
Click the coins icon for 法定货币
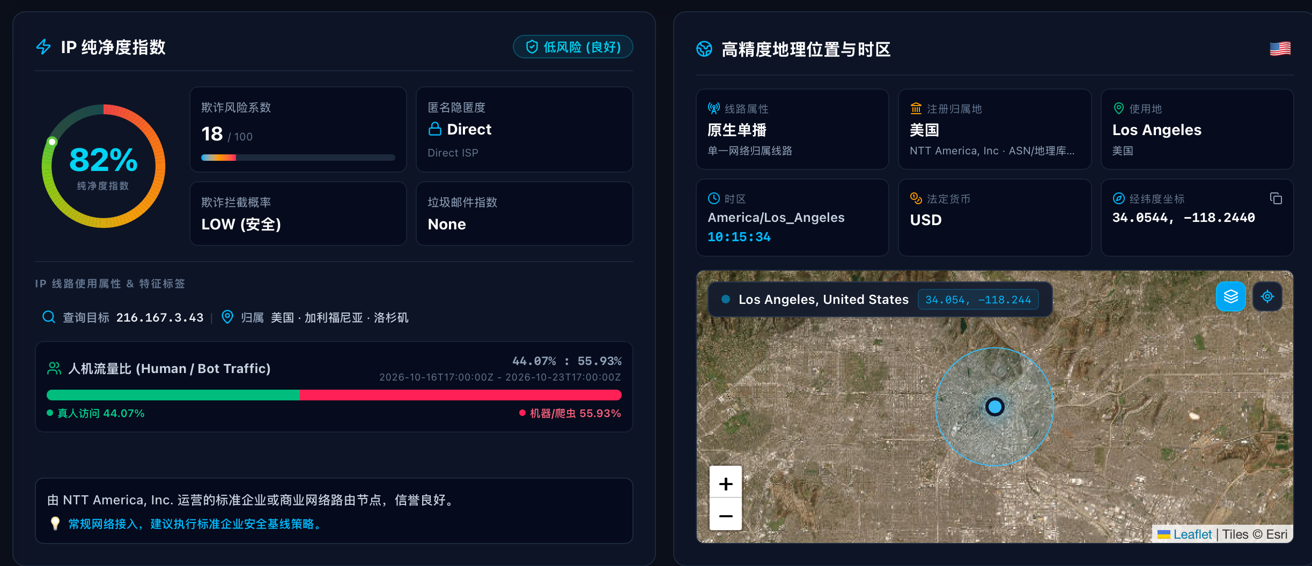click(x=916, y=198)
